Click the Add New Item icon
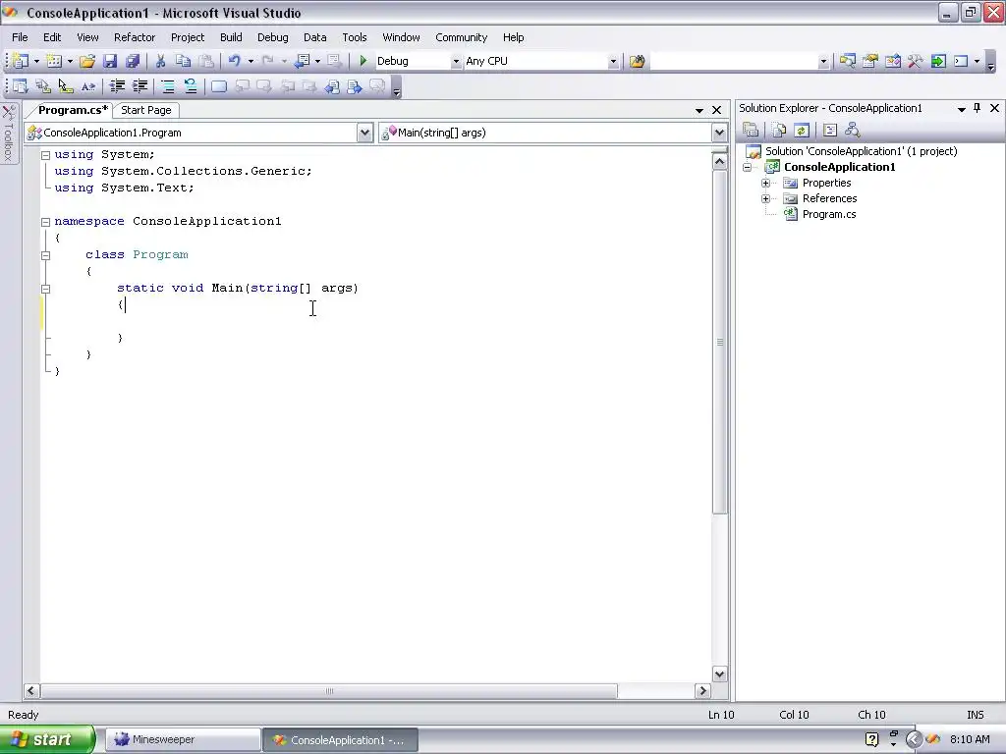 (x=55, y=61)
